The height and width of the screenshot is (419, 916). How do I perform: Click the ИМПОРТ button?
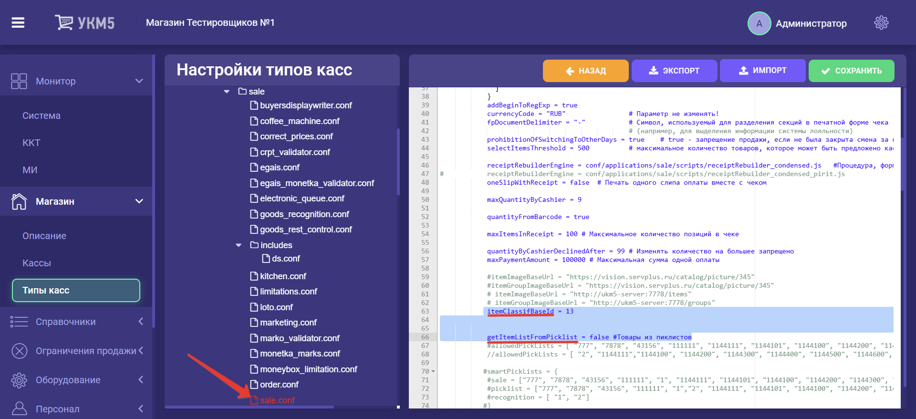tap(763, 71)
